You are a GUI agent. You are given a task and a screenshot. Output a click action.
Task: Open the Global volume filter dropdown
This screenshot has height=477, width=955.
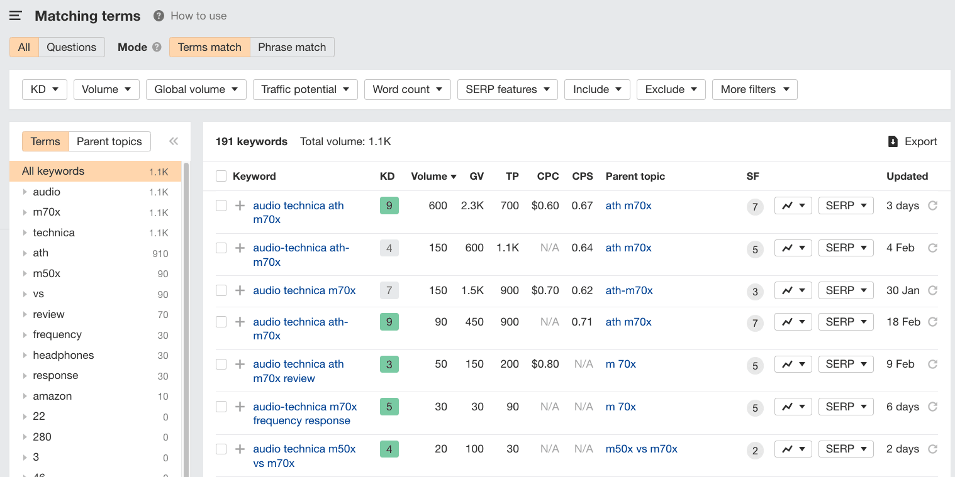(x=196, y=89)
